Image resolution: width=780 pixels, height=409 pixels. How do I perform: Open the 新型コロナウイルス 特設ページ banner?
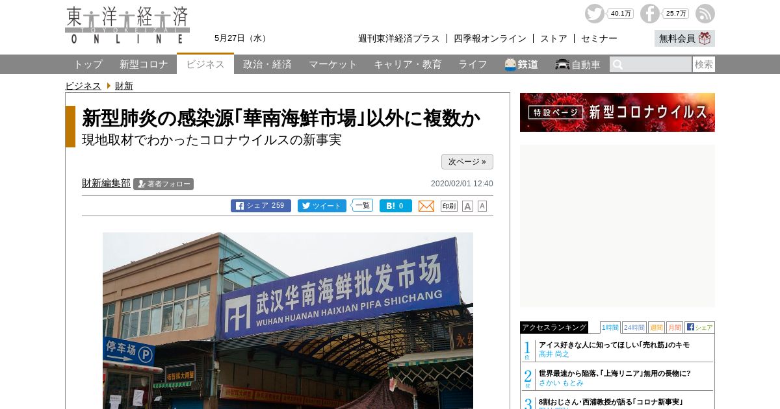click(x=617, y=112)
